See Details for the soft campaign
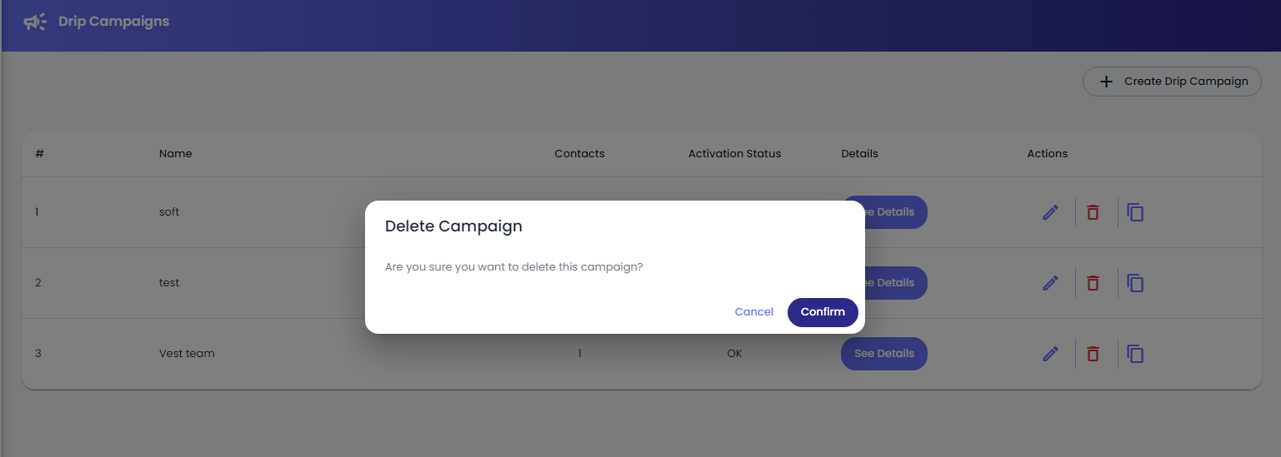Image resolution: width=1281 pixels, height=457 pixels. click(884, 212)
